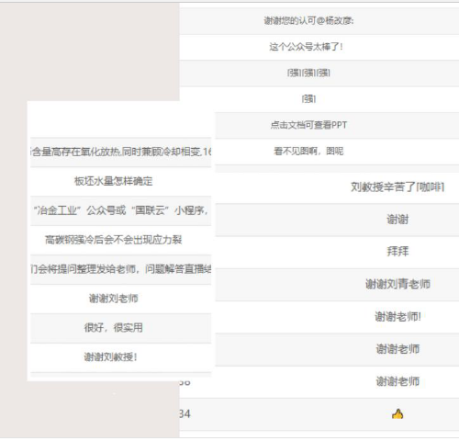Select the comment '很好, 很实用'
Image resolution: width=459 pixels, height=441 pixels.
pos(113,328)
